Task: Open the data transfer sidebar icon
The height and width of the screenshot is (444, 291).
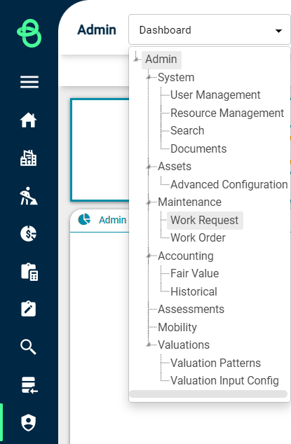Action: point(29,385)
